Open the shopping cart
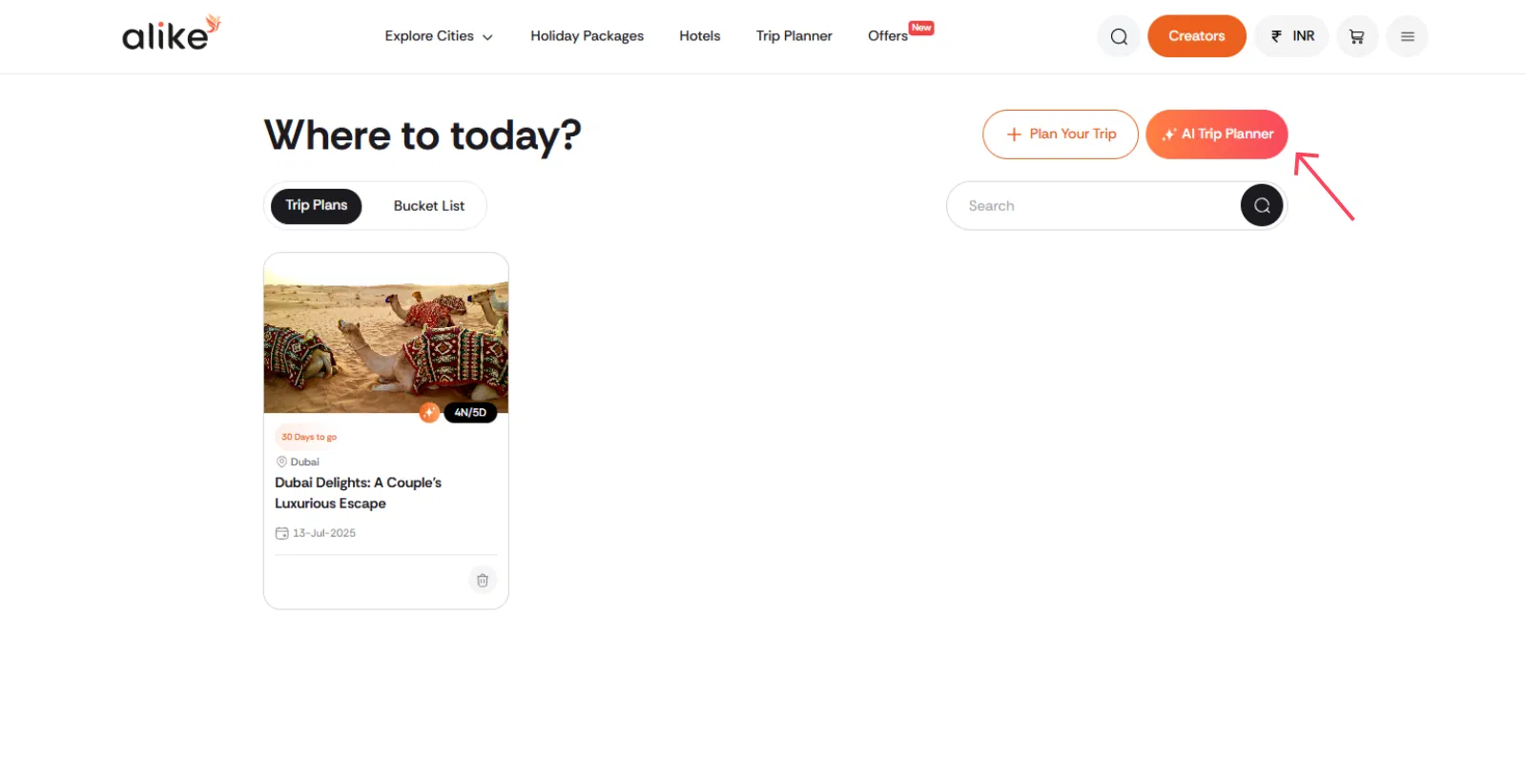The height and width of the screenshot is (763, 1526). [x=1356, y=37]
